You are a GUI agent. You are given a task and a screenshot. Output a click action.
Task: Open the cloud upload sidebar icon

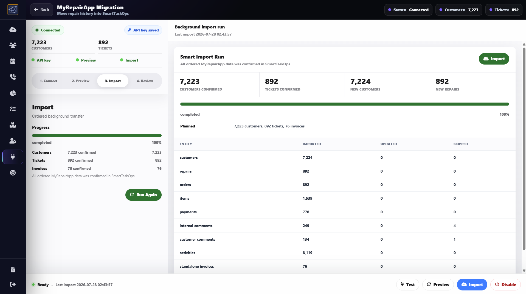(13, 30)
